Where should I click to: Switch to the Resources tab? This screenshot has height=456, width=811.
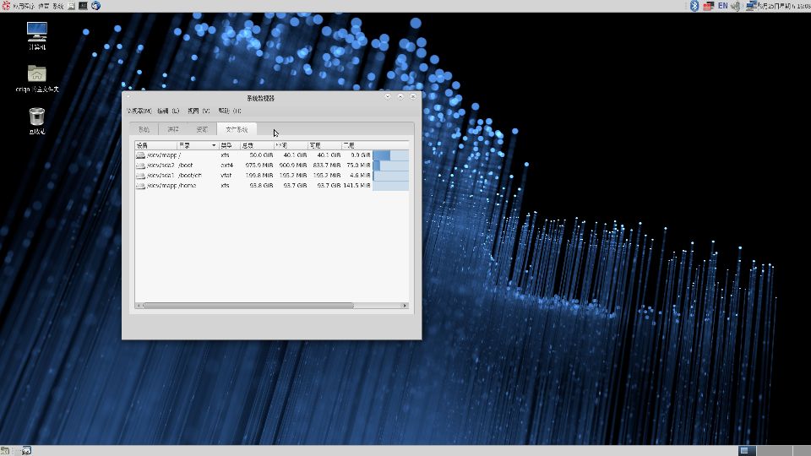click(x=202, y=129)
